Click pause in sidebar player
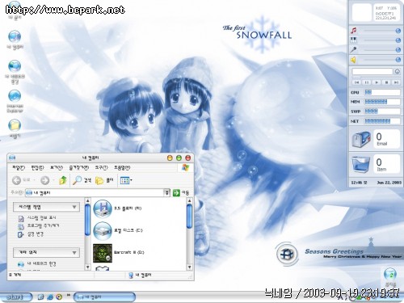The height and width of the screenshot is (303, 404). 366,82
